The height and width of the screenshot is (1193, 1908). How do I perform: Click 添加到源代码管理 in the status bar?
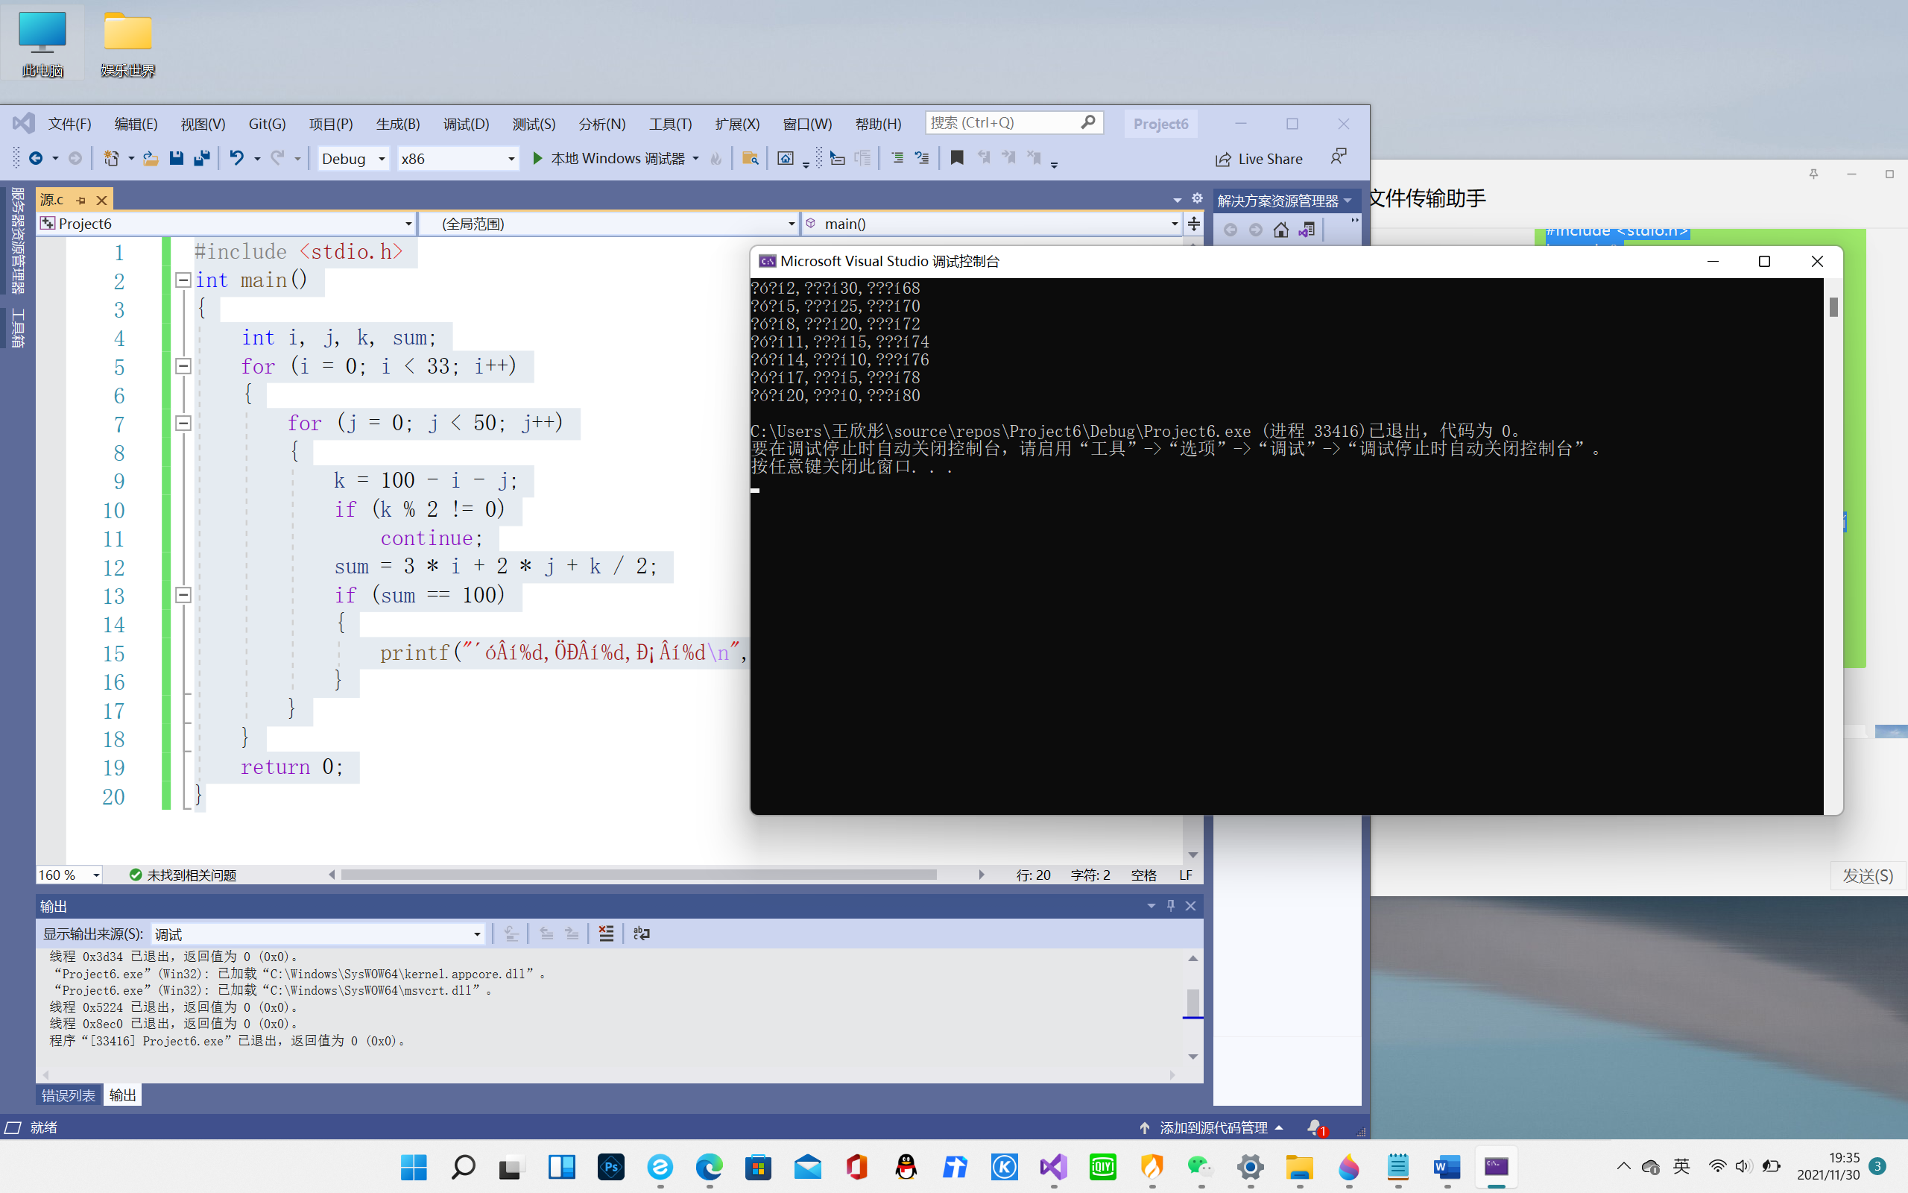click(1213, 1127)
